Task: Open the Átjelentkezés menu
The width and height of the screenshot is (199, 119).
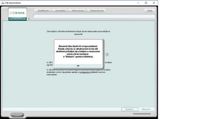Action: pyautogui.click(x=96, y=10)
